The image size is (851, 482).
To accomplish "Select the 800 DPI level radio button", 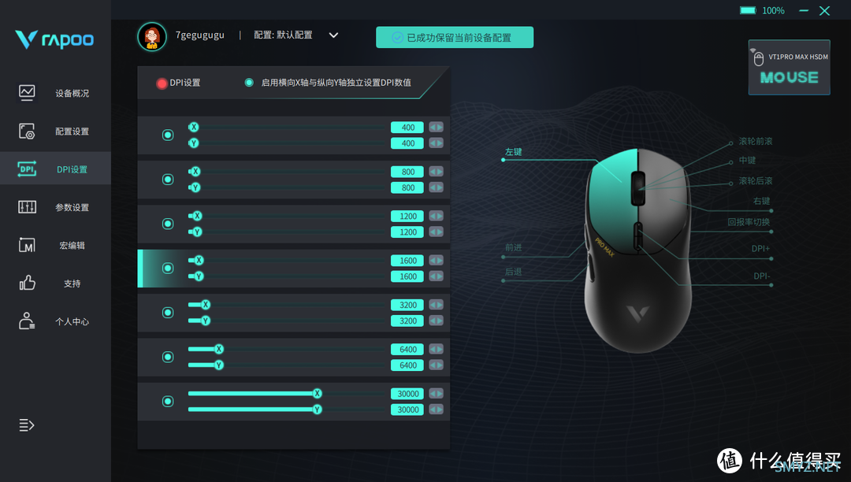I will coord(168,180).
